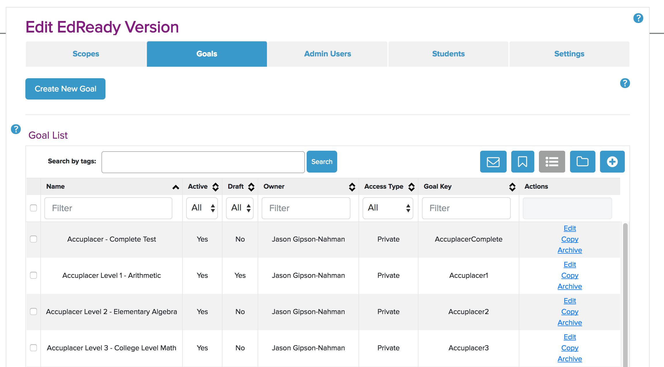Click the Create New Goal button
664x367 pixels.
65,89
